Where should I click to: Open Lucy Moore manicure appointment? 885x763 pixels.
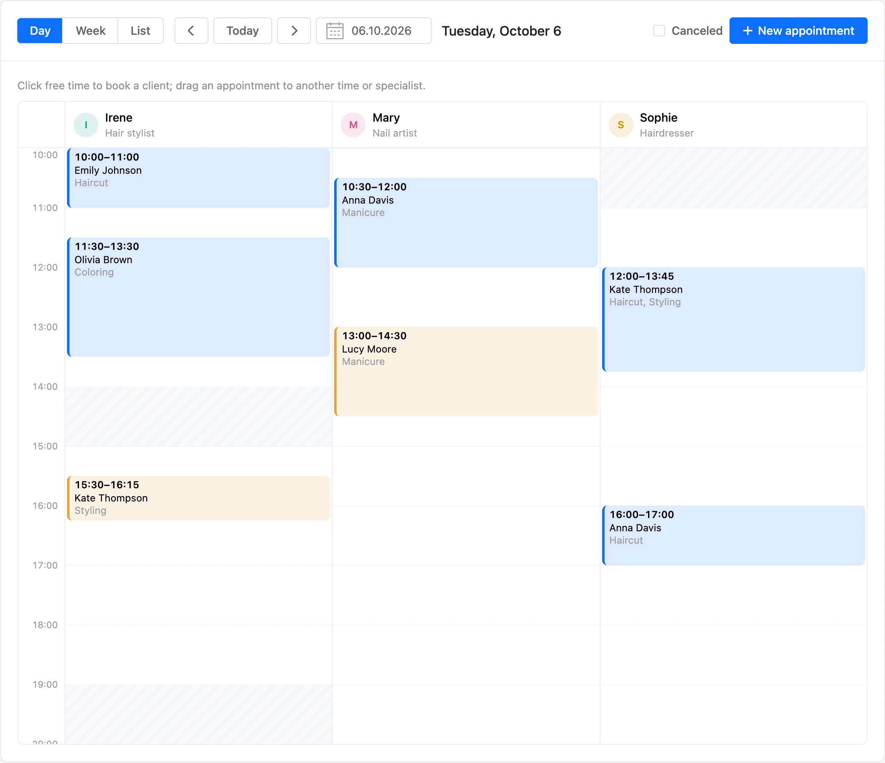point(466,372)
